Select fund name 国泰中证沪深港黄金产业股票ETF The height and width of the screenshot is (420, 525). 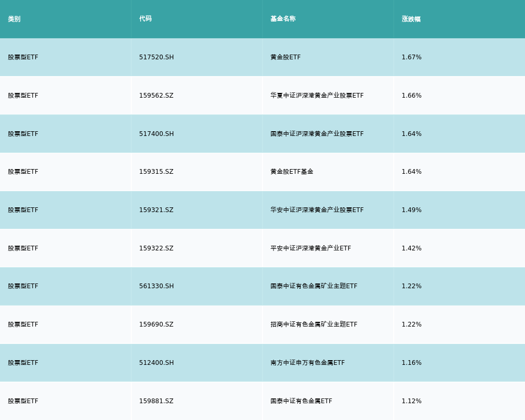pos(317,134)
